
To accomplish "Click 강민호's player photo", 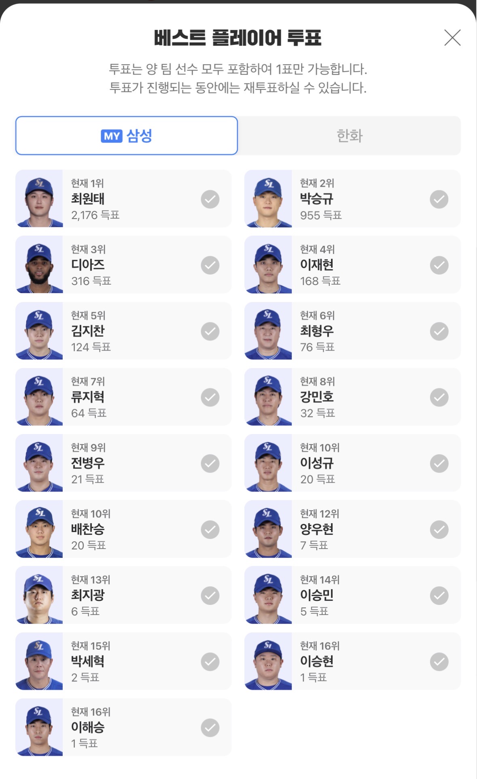I will click(x=268, y=397).
